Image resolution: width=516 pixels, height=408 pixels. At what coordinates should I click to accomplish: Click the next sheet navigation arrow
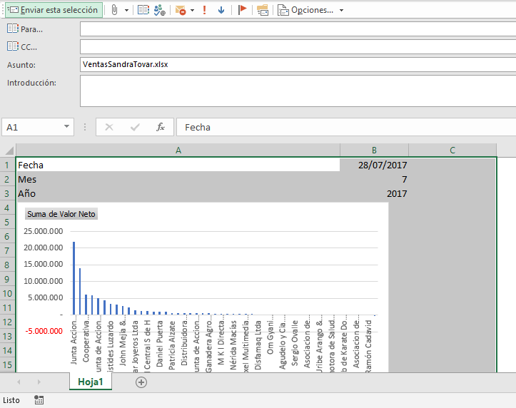(x=39, y=382)
